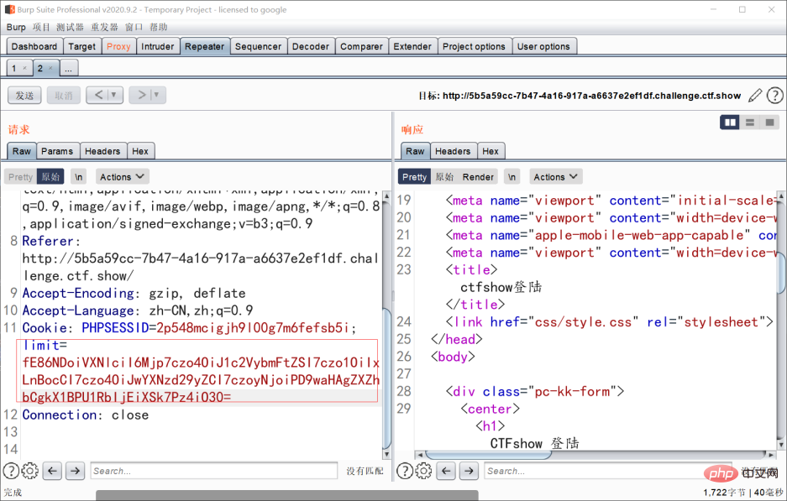Click the request search input field
Viewport: 787px width, 501px height.
[x=213, y=471]
